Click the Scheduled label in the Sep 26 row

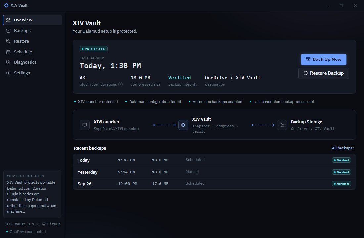pyautogui.click(x=195, y=183)
